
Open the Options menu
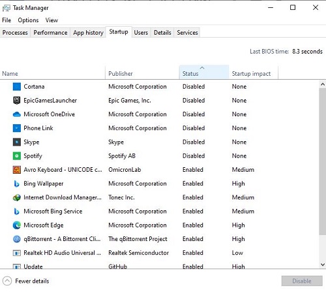(28, 20)
